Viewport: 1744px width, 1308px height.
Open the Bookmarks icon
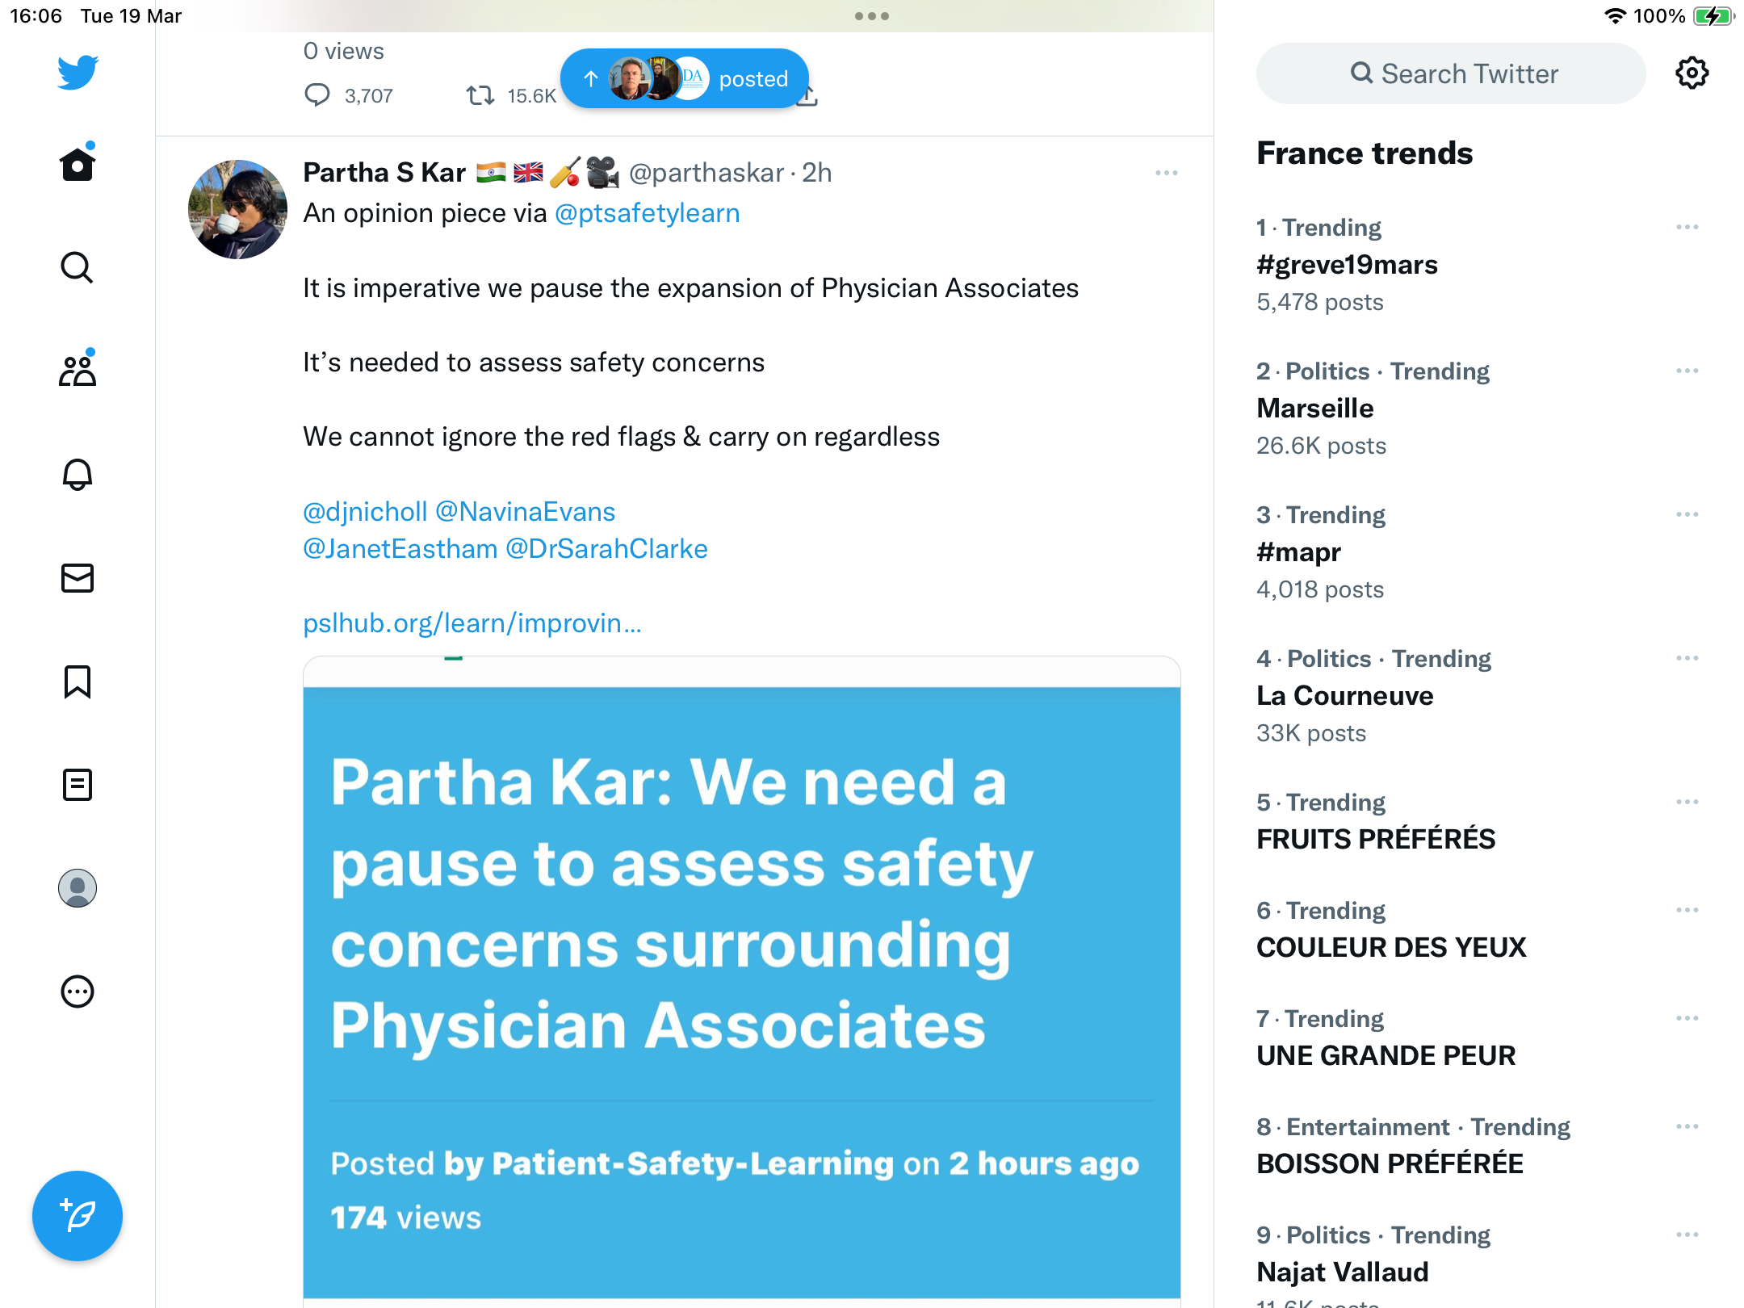coord(78,681)
